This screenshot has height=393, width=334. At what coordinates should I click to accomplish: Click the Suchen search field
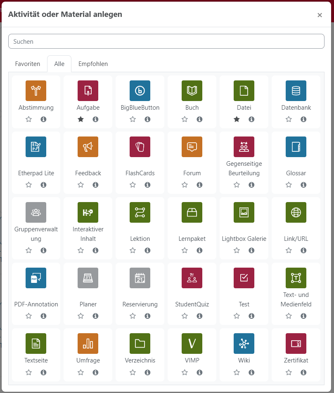pyautogui.click(x=166, y=41)
